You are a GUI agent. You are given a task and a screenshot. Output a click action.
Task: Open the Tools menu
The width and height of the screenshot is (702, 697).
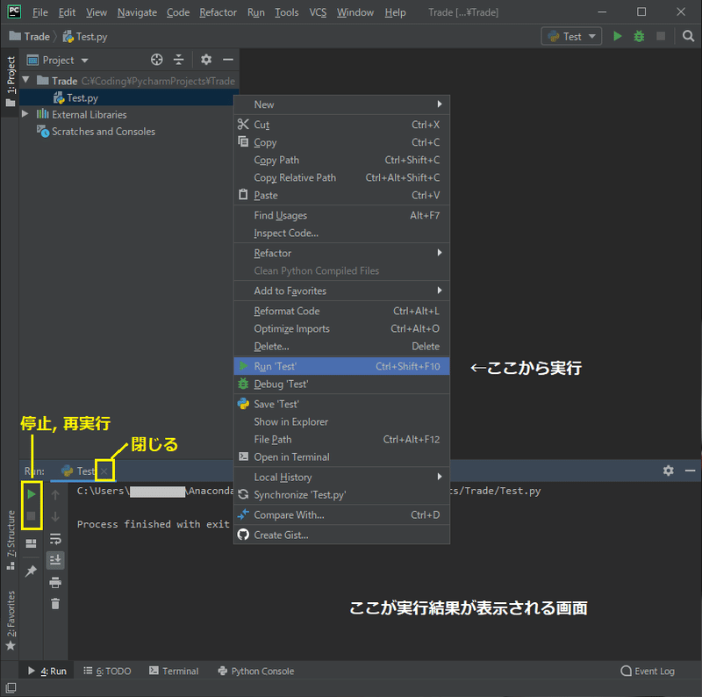pyautogui.click(x=287, y=12)
